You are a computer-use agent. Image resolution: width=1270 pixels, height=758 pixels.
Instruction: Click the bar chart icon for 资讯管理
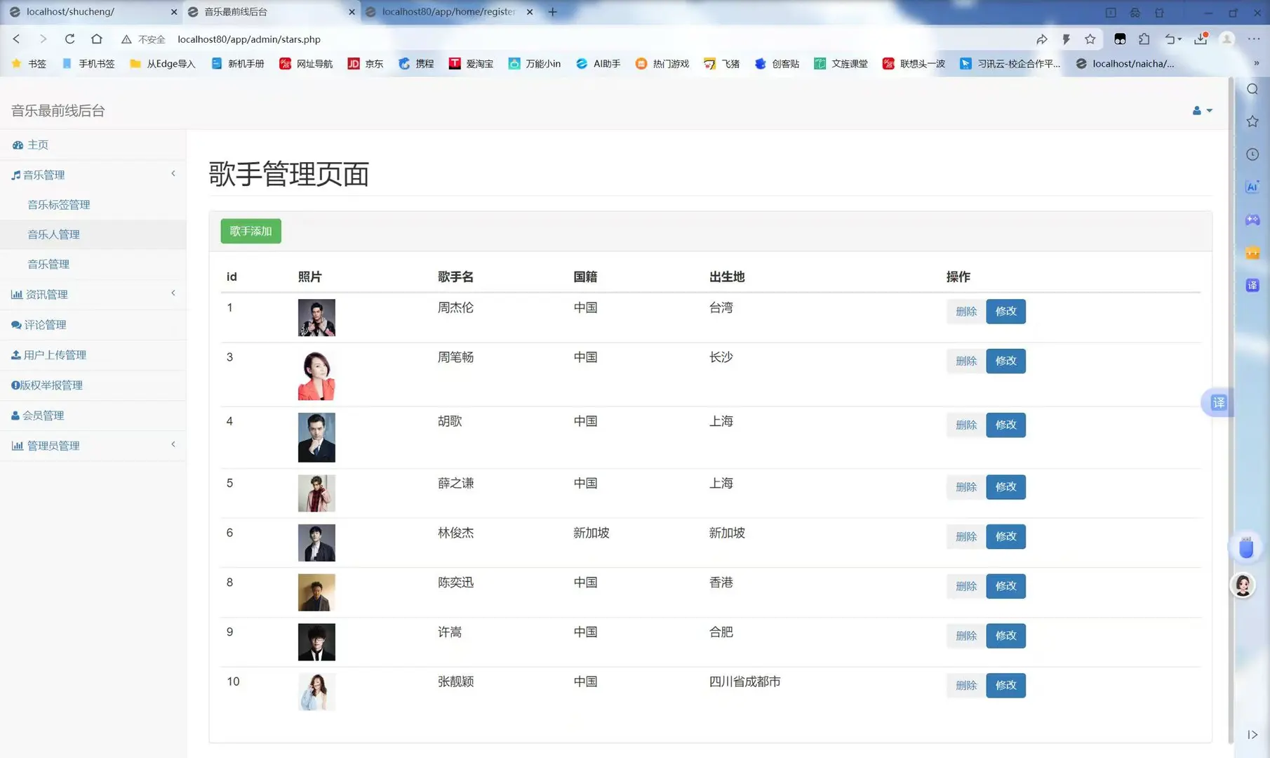[17, 293]
